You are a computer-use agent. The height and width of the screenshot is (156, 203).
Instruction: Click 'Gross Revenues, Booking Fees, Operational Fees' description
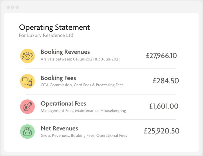point(84,135)
